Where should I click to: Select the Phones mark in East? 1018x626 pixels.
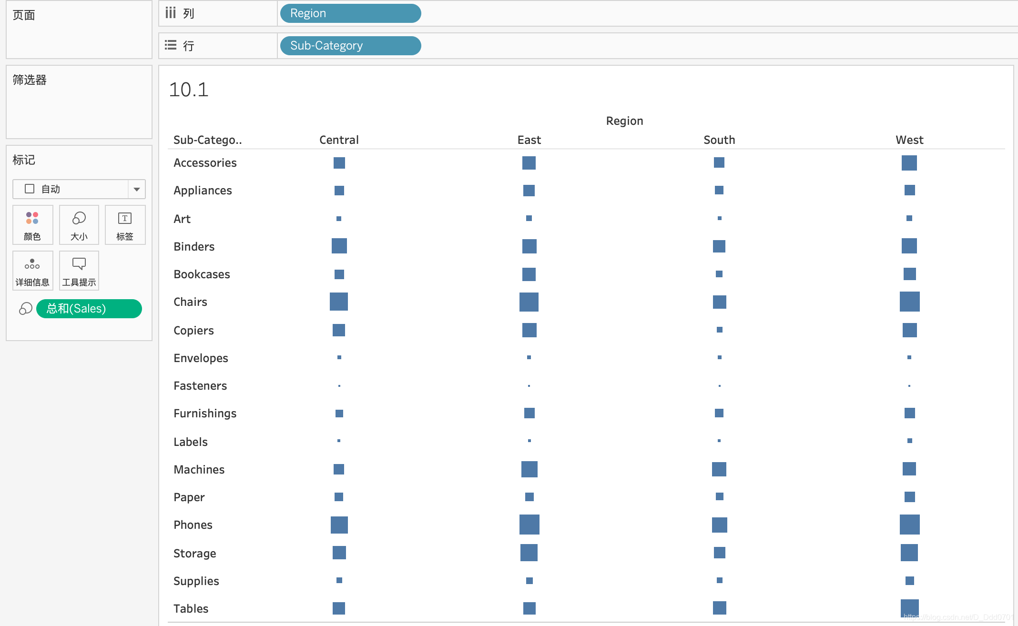coord(529,525)
